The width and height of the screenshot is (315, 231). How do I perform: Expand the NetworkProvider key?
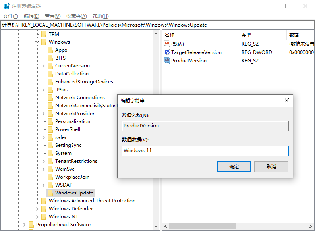tap(44, 114)
